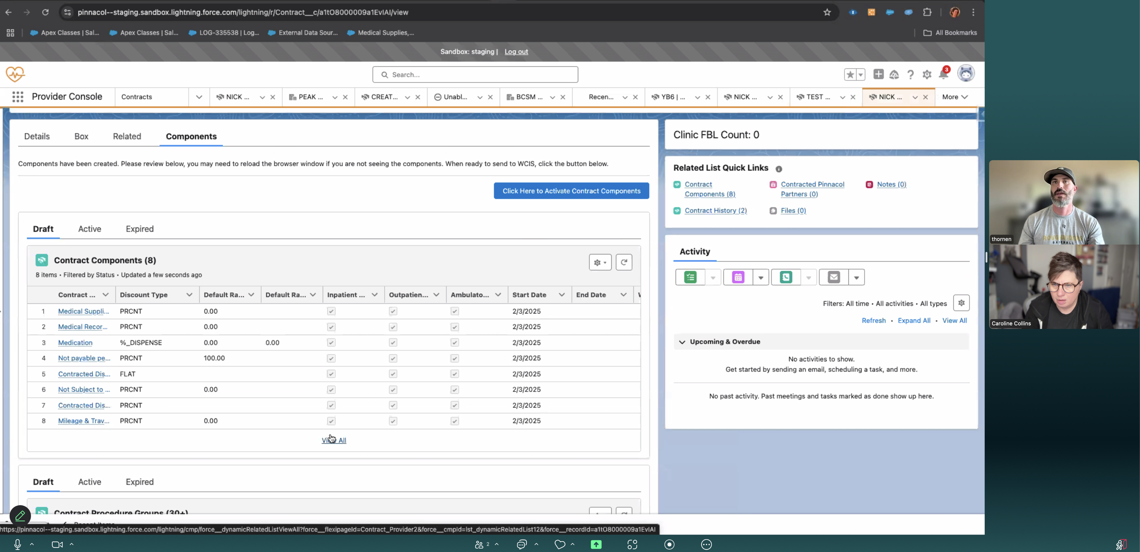This screenshot has width=1140, height=552.
Task: Click the Log a Call icon
Action: tap(786, 277)
